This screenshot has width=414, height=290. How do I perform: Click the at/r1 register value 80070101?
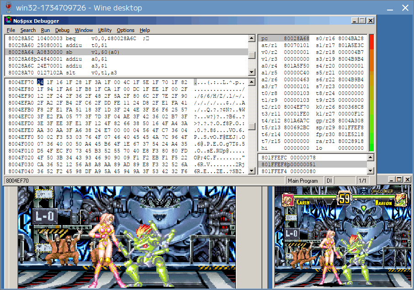296,45
